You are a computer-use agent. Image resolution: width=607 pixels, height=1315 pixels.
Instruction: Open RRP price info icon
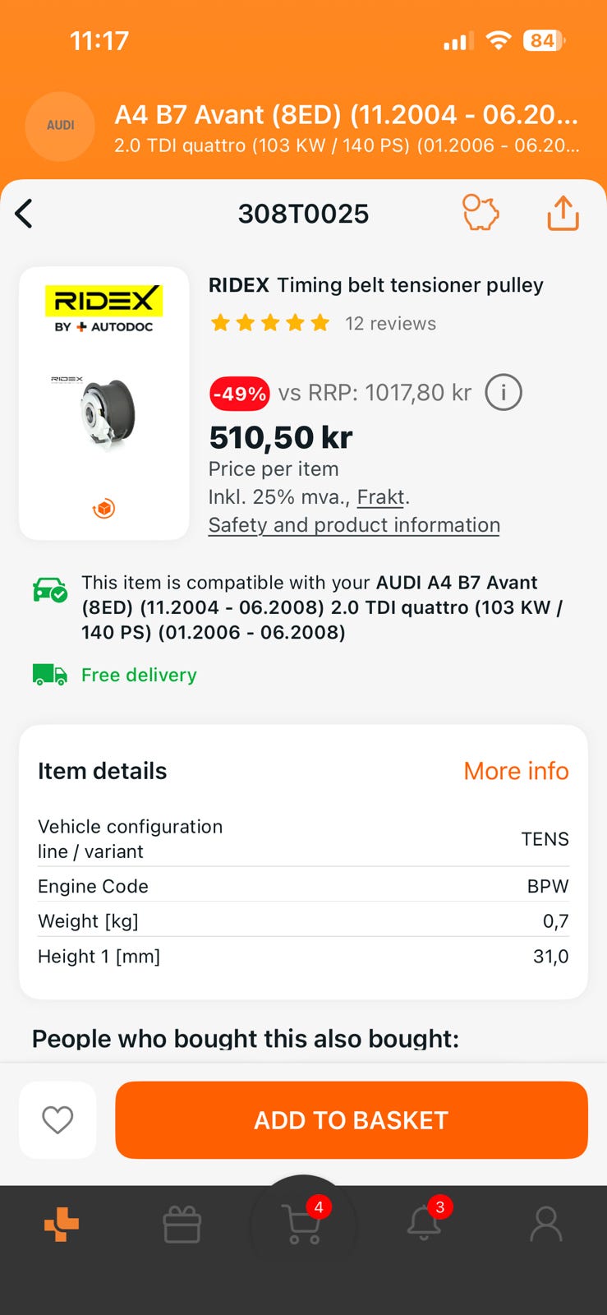(x=503, y=393)
